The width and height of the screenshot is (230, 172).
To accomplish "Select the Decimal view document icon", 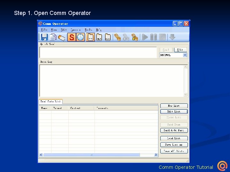I will point(108,37).
